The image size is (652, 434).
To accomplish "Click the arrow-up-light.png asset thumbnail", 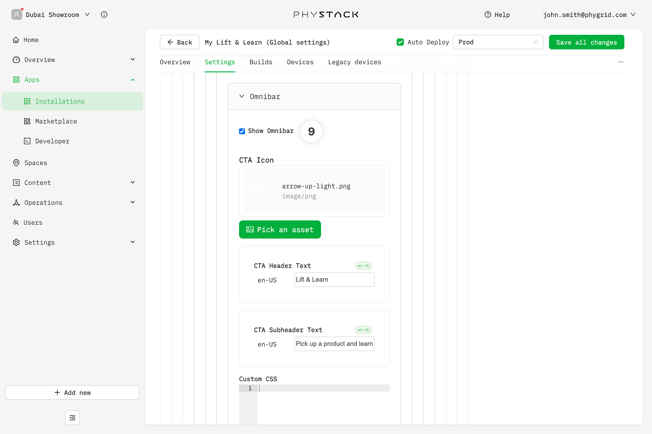I will pyautogui.click(x=254, y=191).
